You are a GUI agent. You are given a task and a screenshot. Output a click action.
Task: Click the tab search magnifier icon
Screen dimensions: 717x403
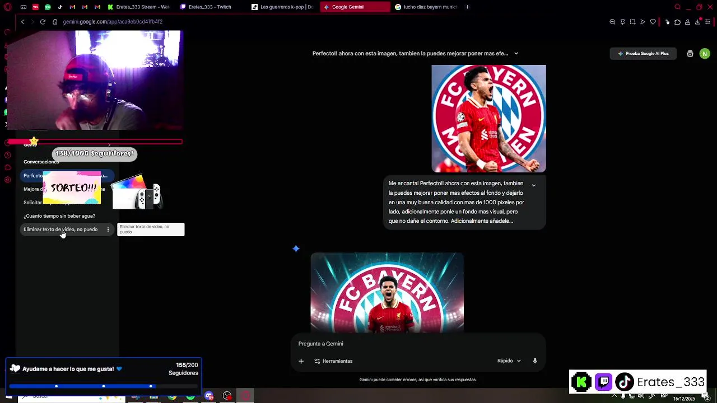[677, 7]
